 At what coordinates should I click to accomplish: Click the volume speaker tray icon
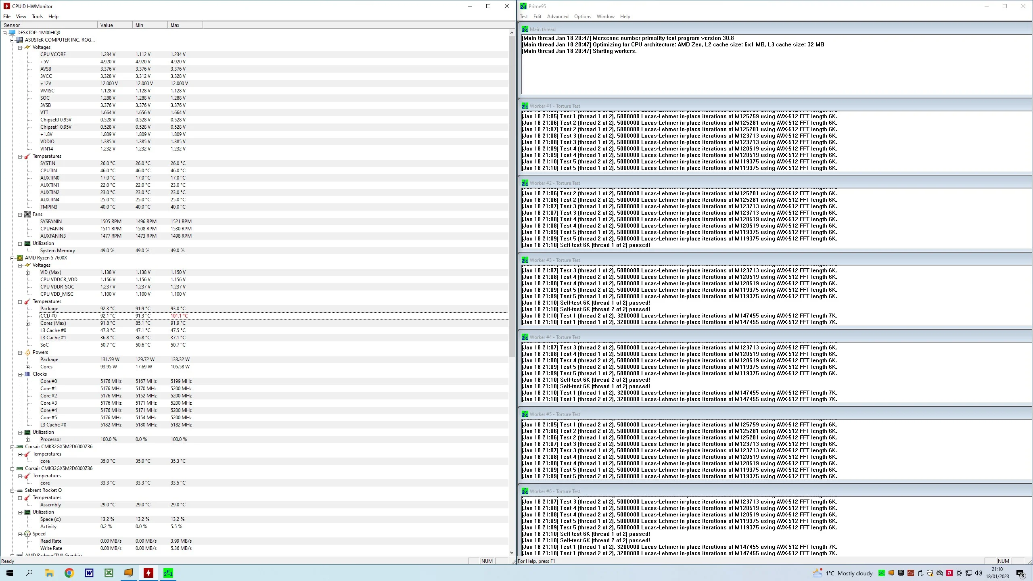pos(979,573)
